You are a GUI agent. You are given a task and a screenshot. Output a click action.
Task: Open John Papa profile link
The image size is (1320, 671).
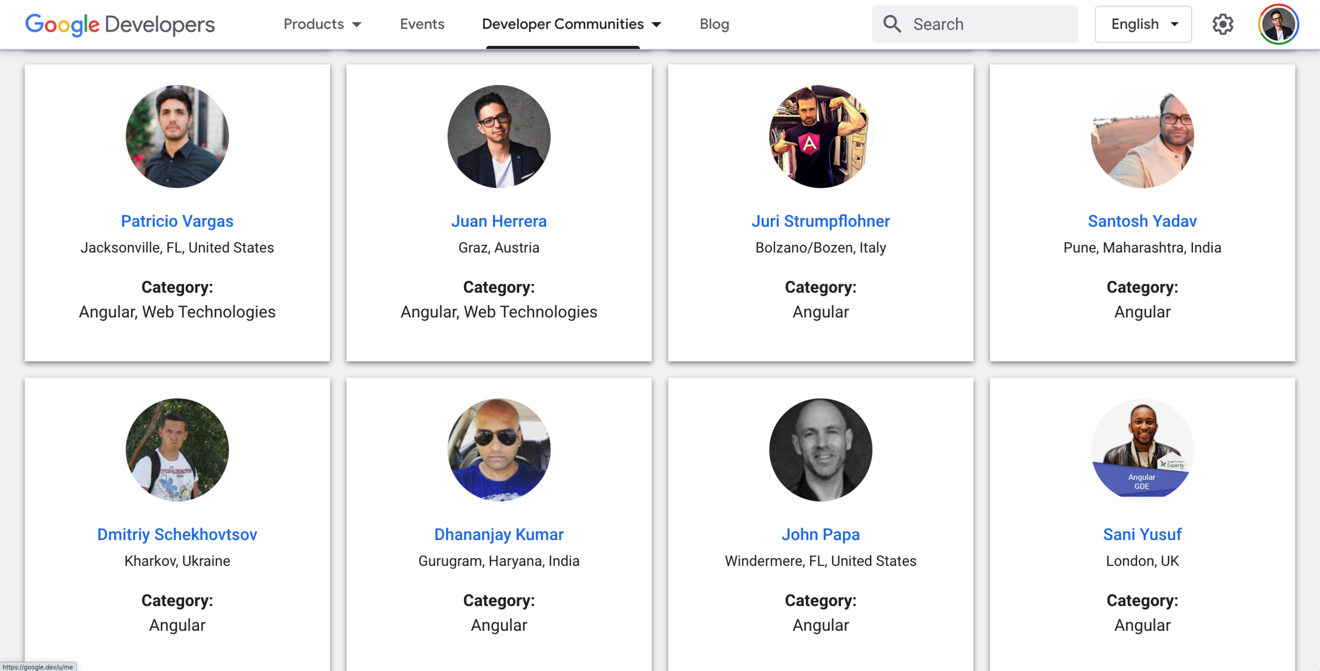pos(820,534)
